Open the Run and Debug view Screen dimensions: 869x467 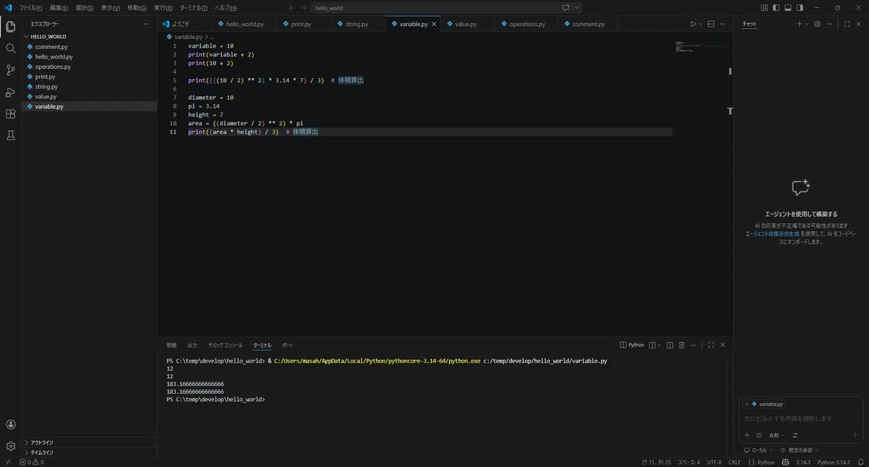click(x=10, y=92)
